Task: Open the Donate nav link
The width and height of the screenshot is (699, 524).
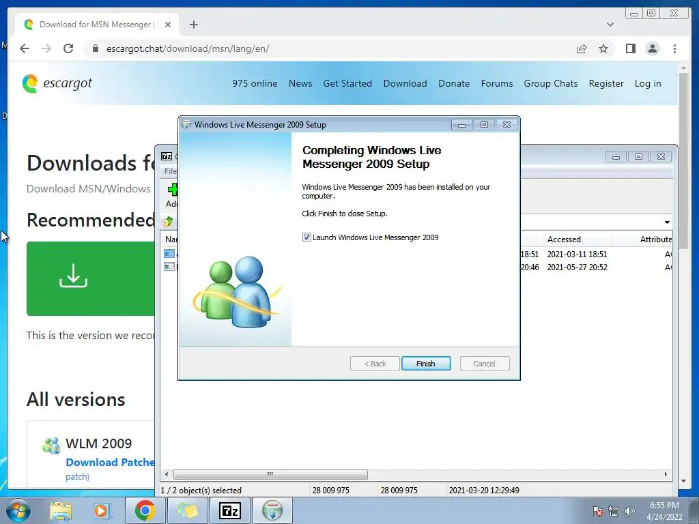Action: pos(454,83)
